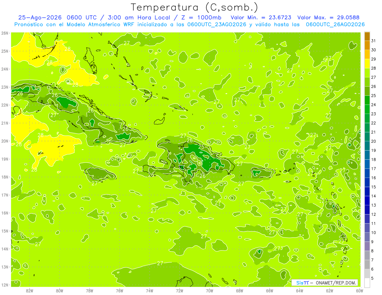
Task: Select the pressure level "Z = 1000mb"
Action: point(201,18)
